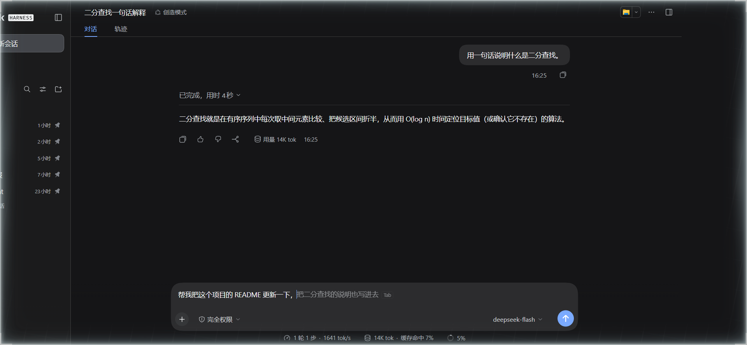Image resolution: width=747 pixels, height=345 pixels.
Task: Thumbs up the assistant reply
Action: 200,139
